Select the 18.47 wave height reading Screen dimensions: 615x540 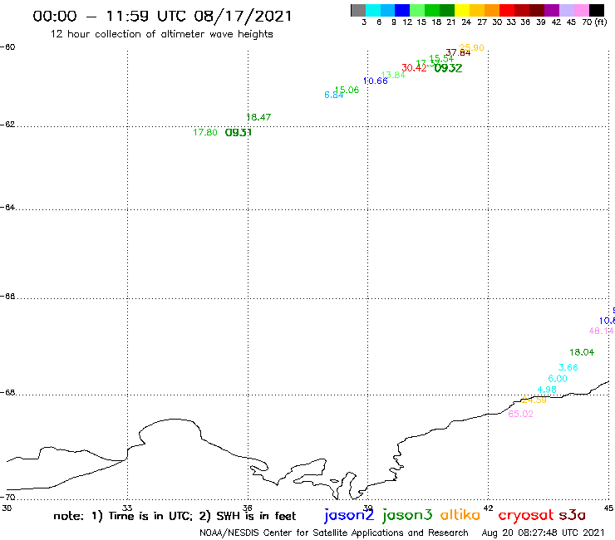click(258, 117)
